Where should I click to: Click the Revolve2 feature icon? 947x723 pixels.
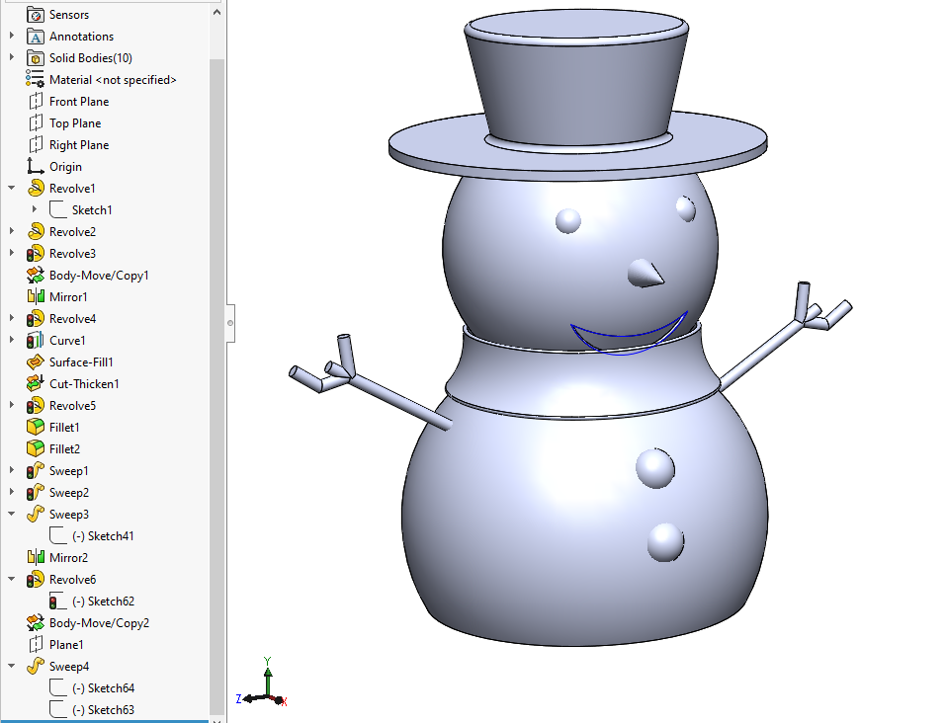click(x=36, y=232)
